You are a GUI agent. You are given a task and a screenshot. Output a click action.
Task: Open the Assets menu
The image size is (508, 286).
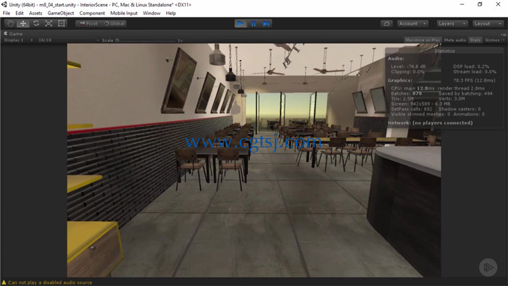pos(36,13)
